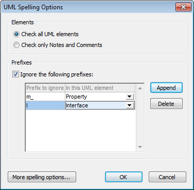This screenshot has width=194, height=190.
Task: Toggle Ignore the following prefixes checkbox
Action: pyautogui.click(x=15, y=74)
